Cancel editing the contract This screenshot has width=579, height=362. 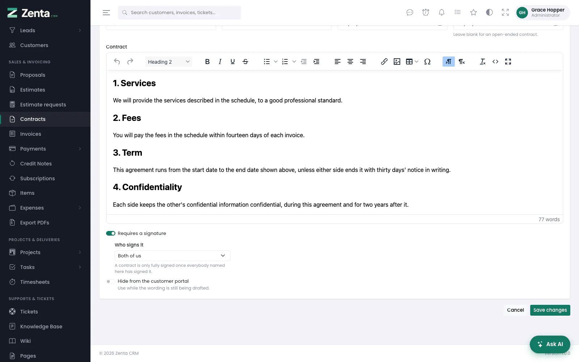tap(515, 310)
